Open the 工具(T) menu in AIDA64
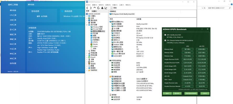 [x=121, y=5]
